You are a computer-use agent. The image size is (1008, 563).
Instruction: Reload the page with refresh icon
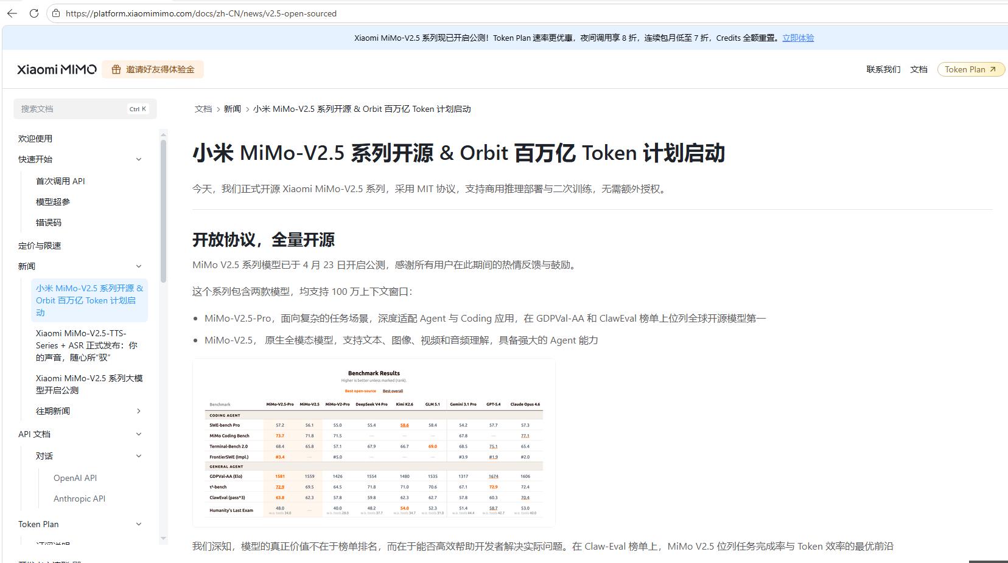[34, 13]
